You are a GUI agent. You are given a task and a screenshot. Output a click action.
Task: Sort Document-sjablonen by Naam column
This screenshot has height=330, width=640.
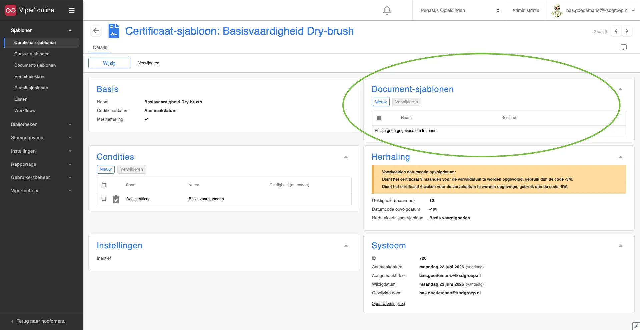[406, 118]
